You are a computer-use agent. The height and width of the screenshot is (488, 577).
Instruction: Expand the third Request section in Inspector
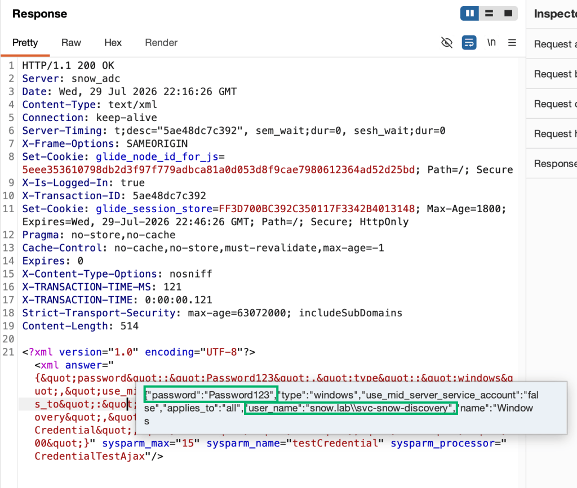[552, 104]
